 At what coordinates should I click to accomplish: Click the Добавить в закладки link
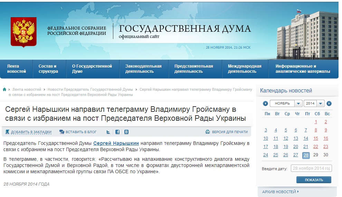coord(31,132)
